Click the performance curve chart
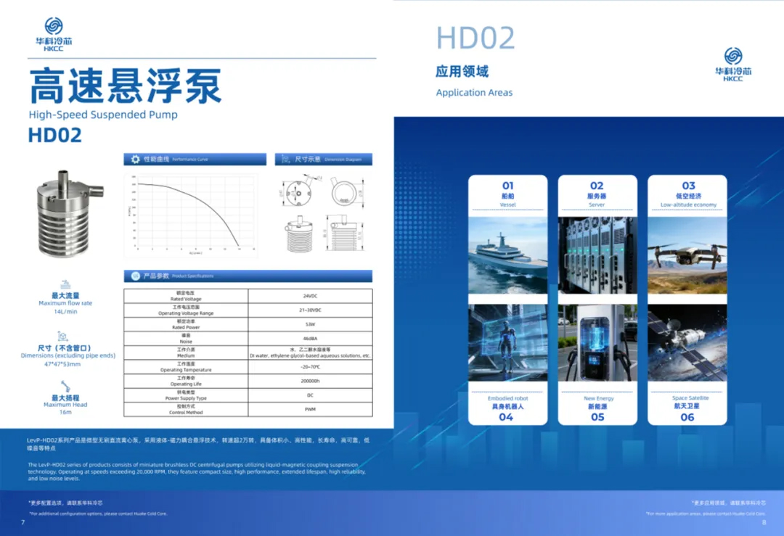Viewport: 784px width, 536px height. pos(191,215)
